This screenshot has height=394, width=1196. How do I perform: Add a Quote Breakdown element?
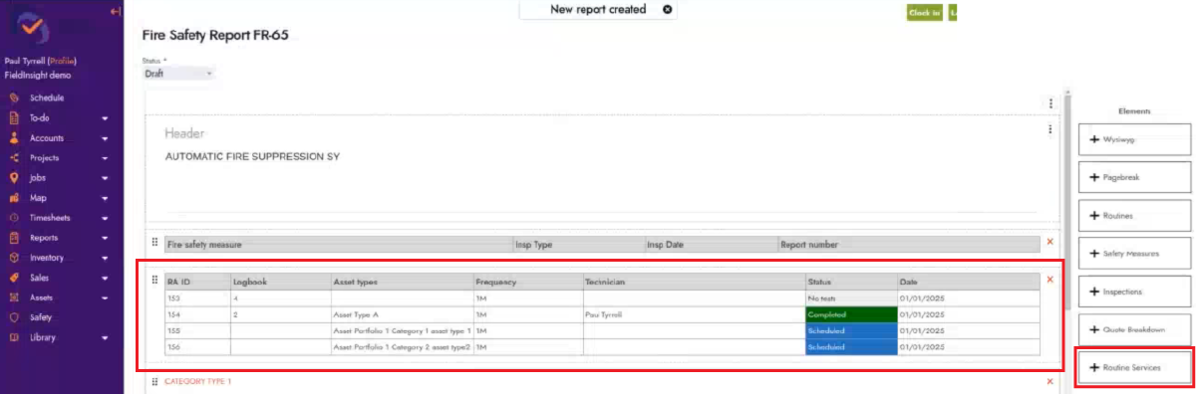(x=1134, y=329)
